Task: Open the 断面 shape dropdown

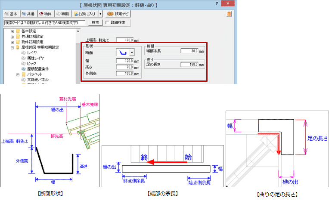Action: tap(132, 53)
